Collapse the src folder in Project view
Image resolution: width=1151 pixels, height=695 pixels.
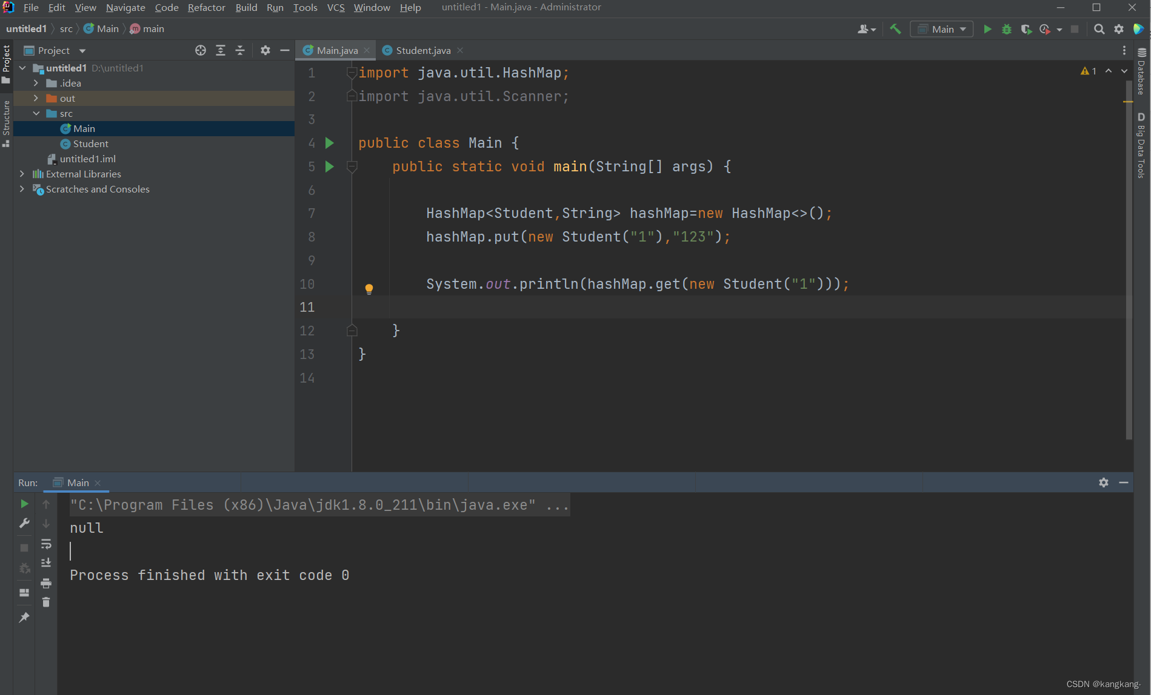(x=36, y=113)
